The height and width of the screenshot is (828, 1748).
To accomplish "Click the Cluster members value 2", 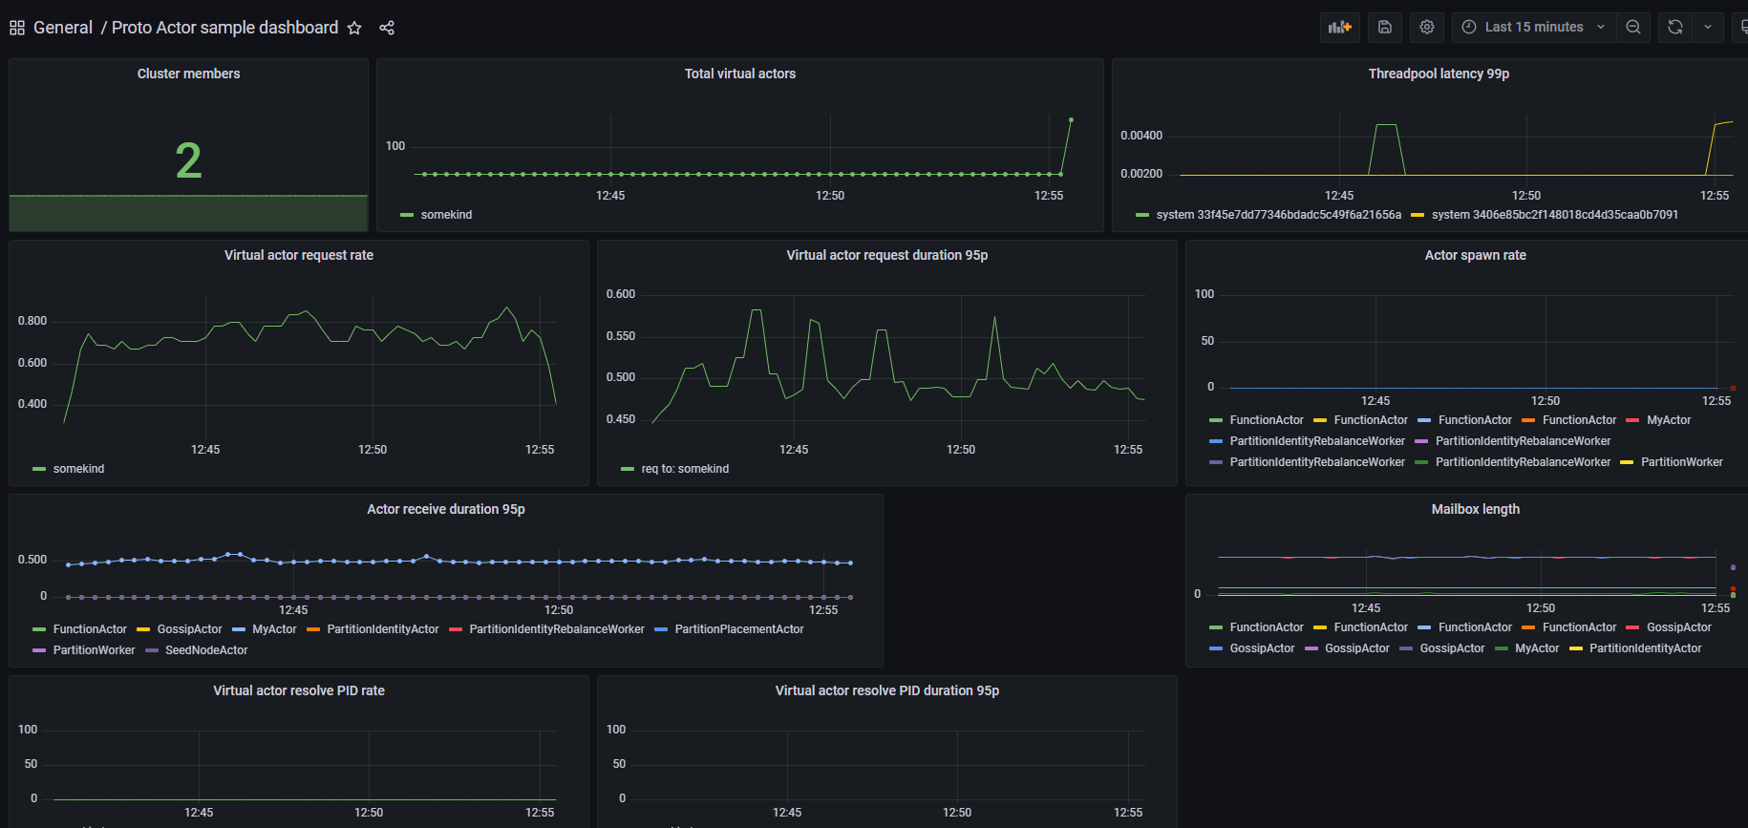I will coord(188,160).
